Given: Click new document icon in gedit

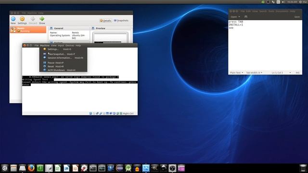Looking at the screenshot, I should click(246, 17).
